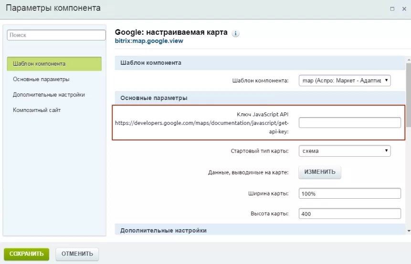Open the Стартовый тип карты dropdown
This screenshot has width=411, height=264.
point(345,151)
